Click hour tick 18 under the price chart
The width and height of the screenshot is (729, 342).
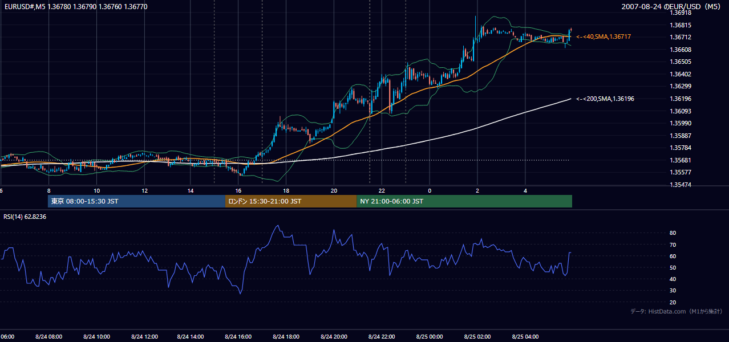coord(286,190)
